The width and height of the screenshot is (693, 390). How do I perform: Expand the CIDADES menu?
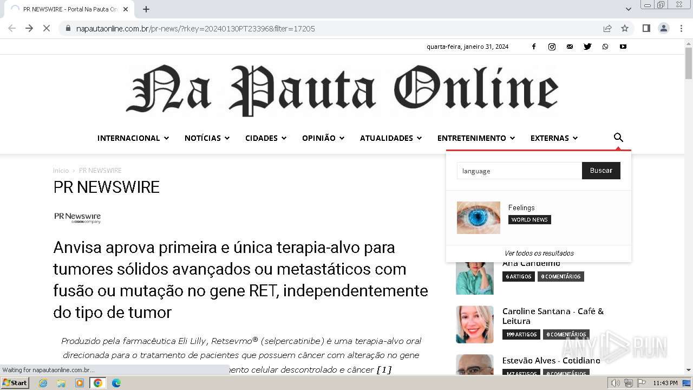click(x=266, y=138)
